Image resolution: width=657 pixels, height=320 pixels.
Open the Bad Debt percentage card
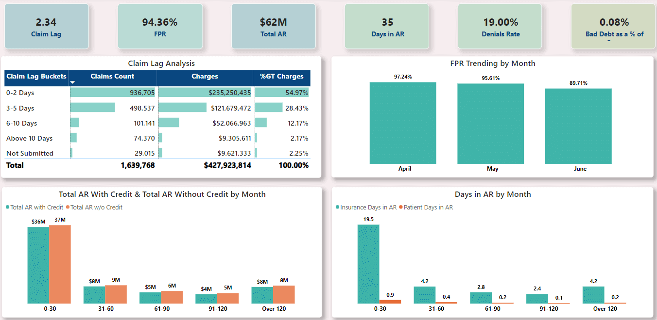(614, 27)
